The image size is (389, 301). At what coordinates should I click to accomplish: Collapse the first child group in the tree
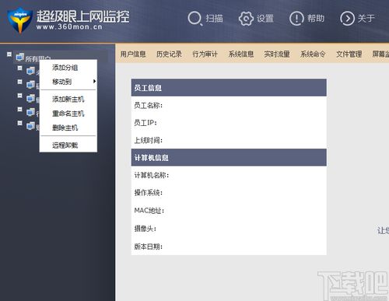click(19, 68)
